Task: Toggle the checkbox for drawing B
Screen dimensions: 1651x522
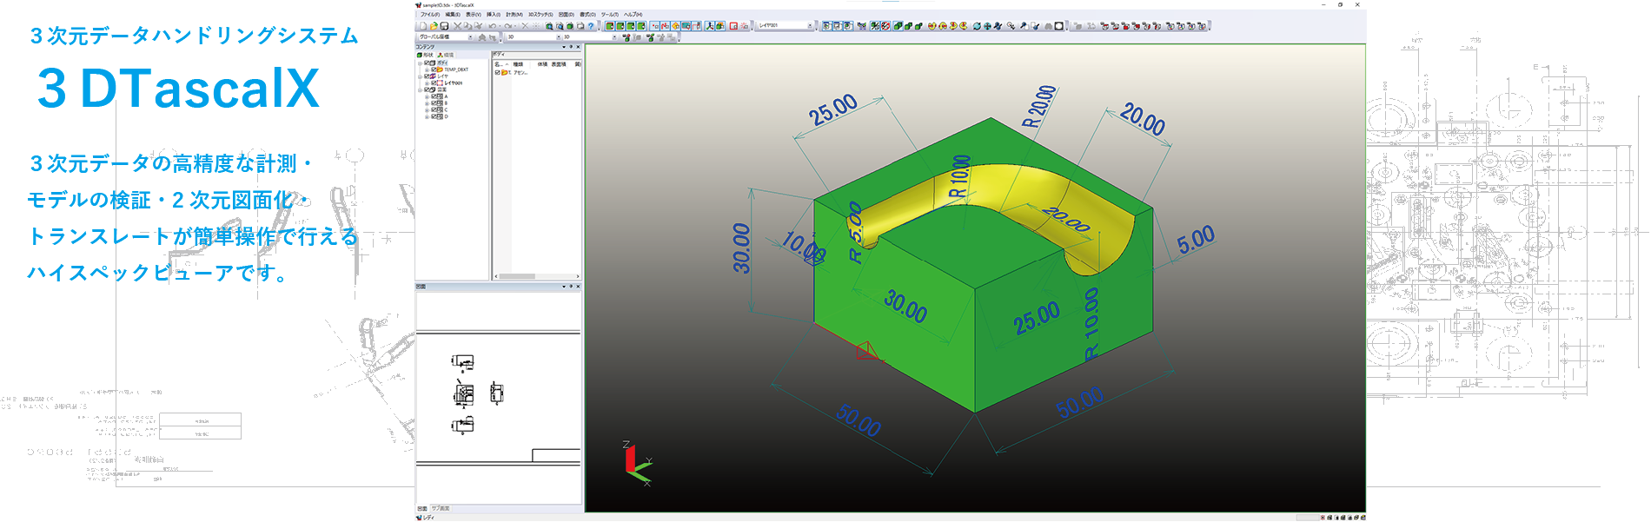Action: point(434,103)
